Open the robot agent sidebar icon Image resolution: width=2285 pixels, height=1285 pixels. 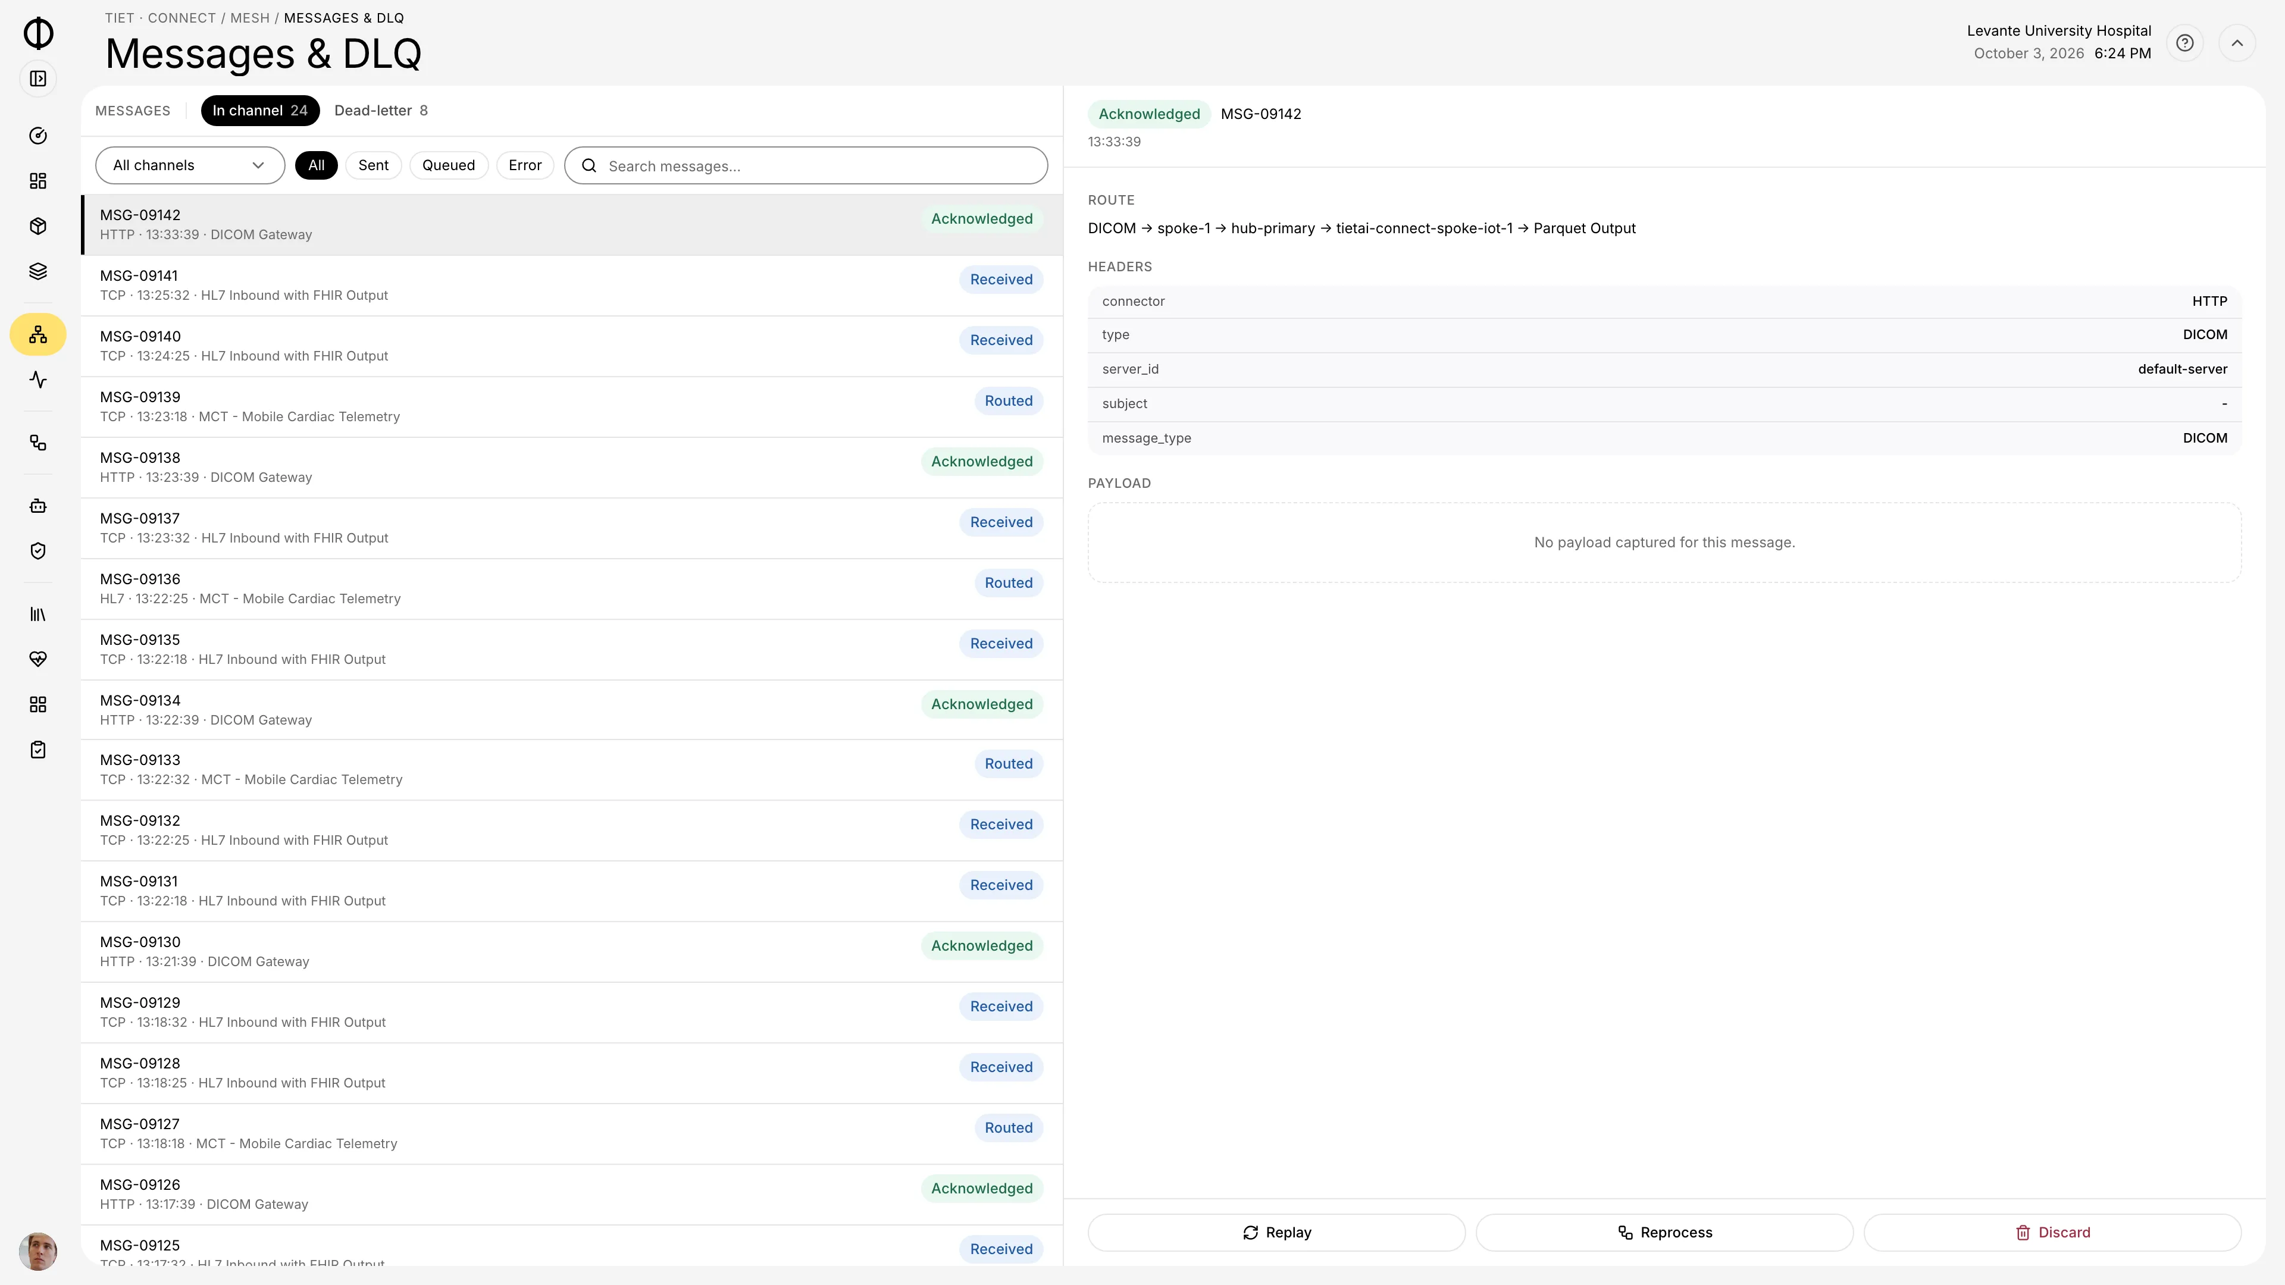click(x=38, y=506)
